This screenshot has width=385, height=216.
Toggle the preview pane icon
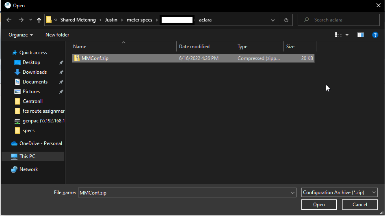point(360,35)
